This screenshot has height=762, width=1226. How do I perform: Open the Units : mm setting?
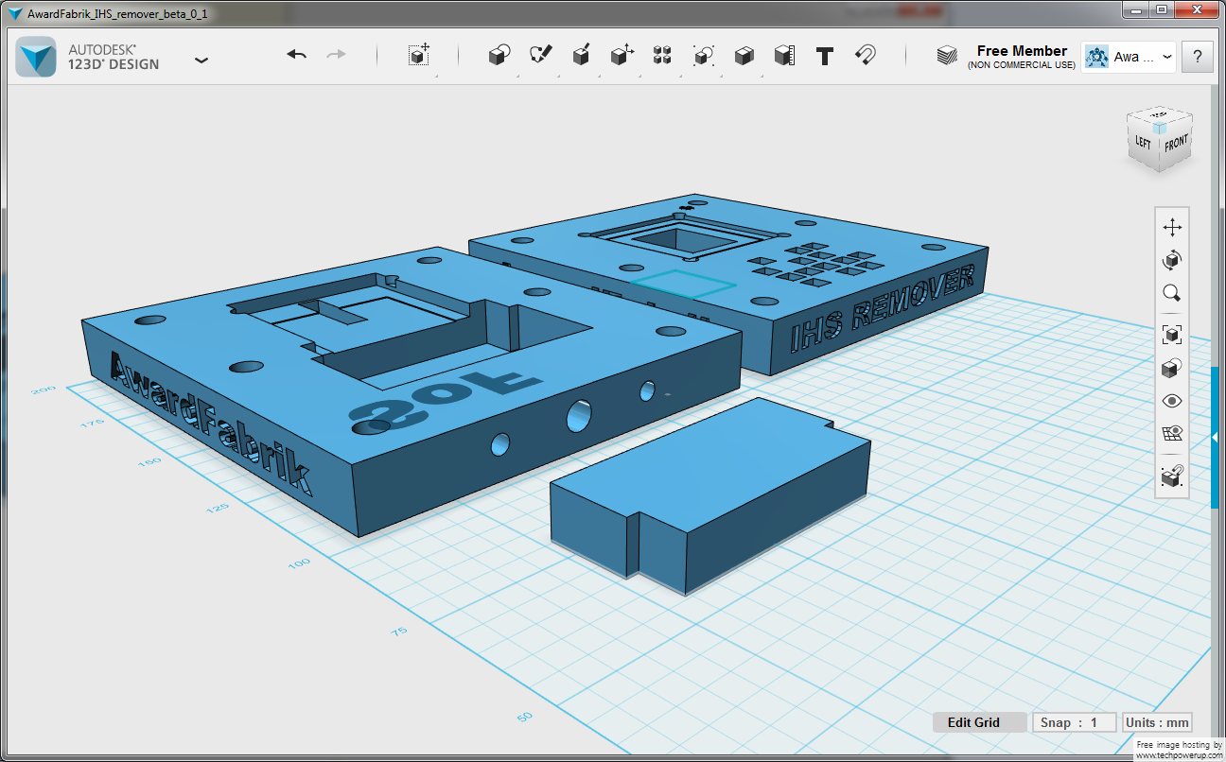point(1156,722)
